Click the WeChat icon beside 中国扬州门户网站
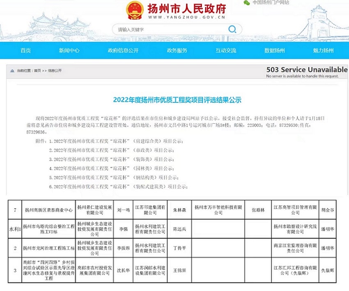The image size is (349, 291). click(247, 2)
